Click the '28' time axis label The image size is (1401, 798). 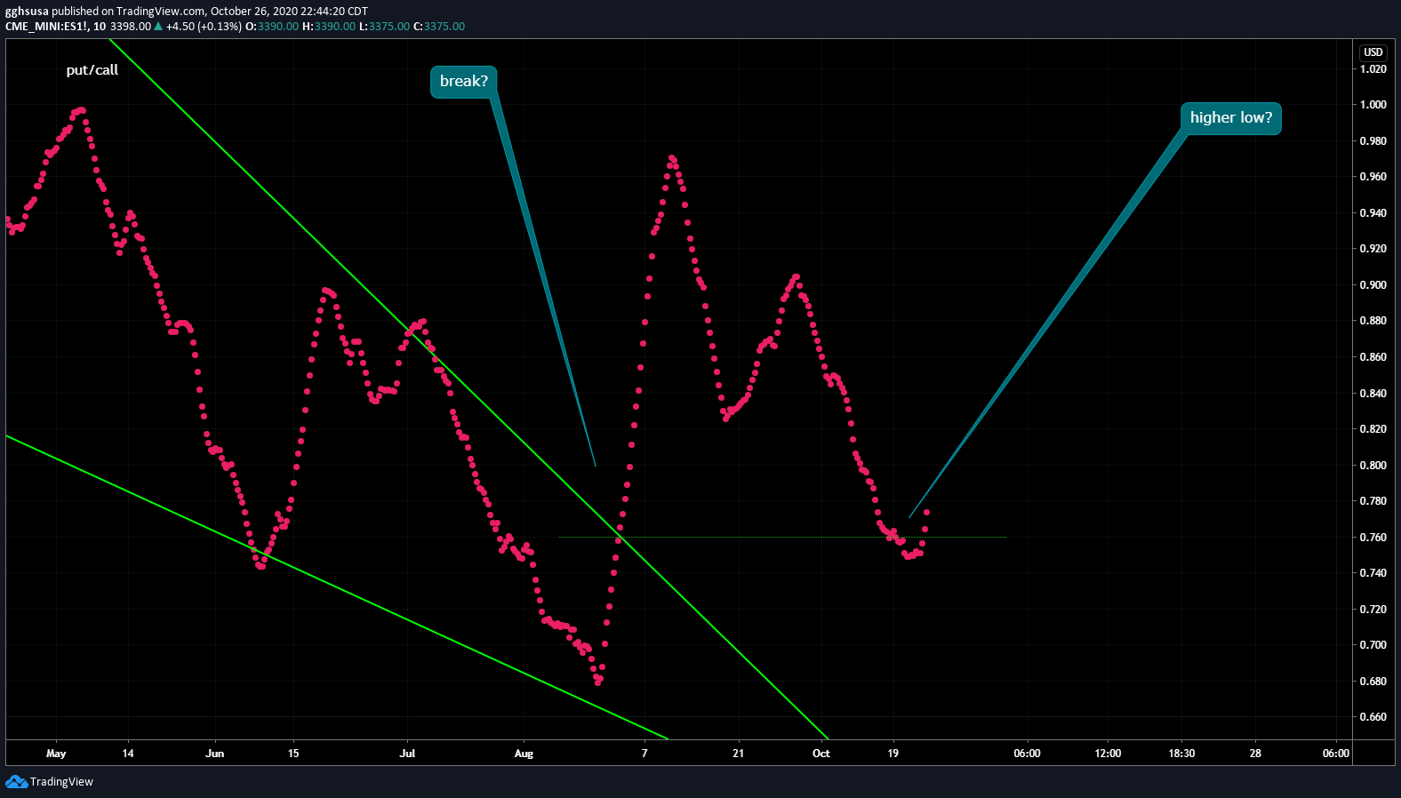click(x=1255, y=754)
